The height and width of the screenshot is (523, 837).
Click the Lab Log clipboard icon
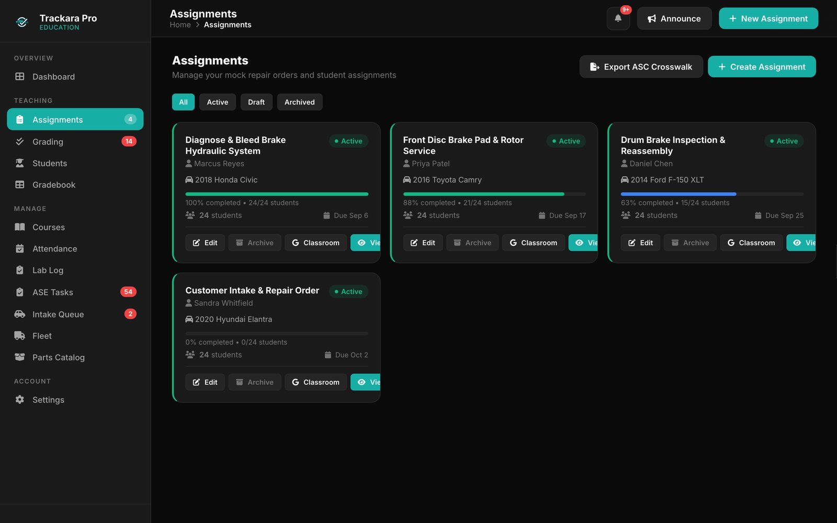click(x=20, y=270)
